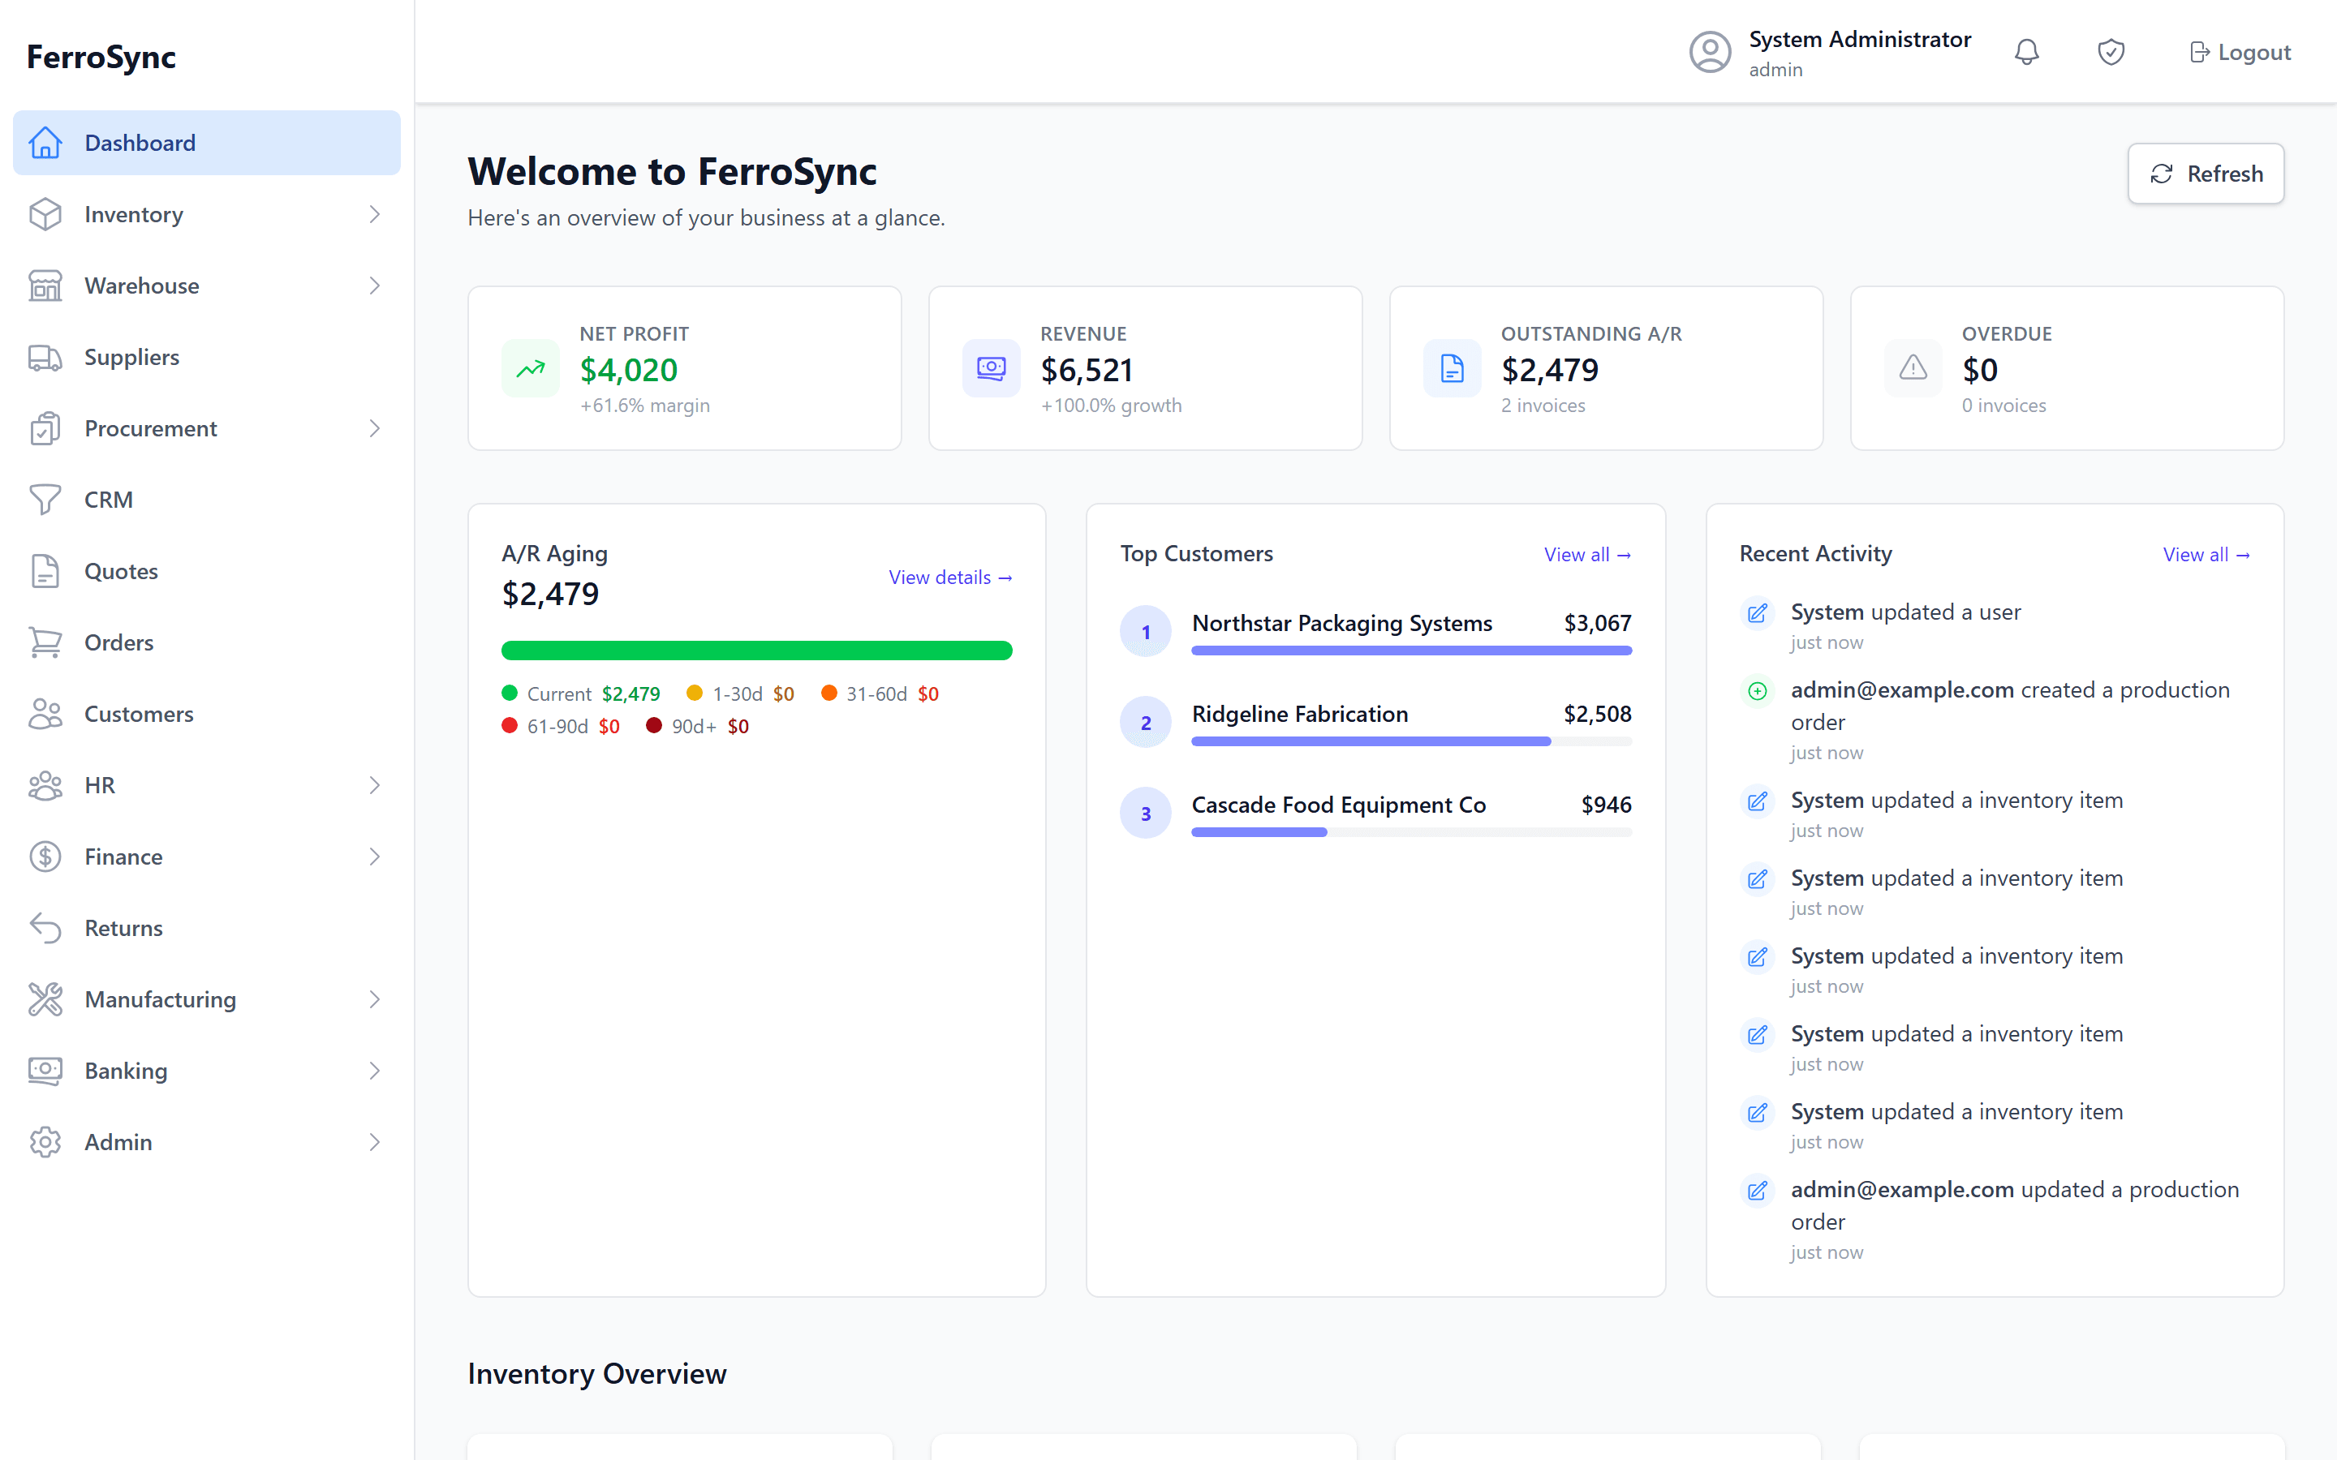The image size is (2337, 1460).
Task: Click the Orders shopping cart icon
Action: pos(45,643)
